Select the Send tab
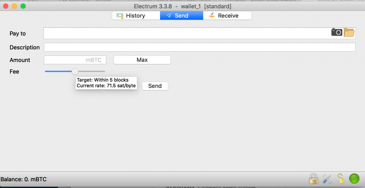Image resolution: width=365 pixels, height=188 pixels. click(181, 16)
